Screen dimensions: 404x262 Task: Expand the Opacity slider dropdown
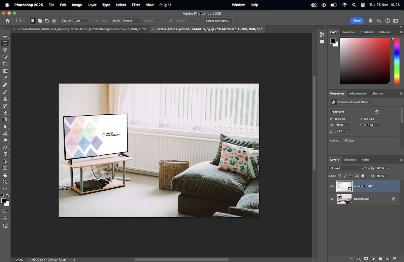tap(388, 168)
